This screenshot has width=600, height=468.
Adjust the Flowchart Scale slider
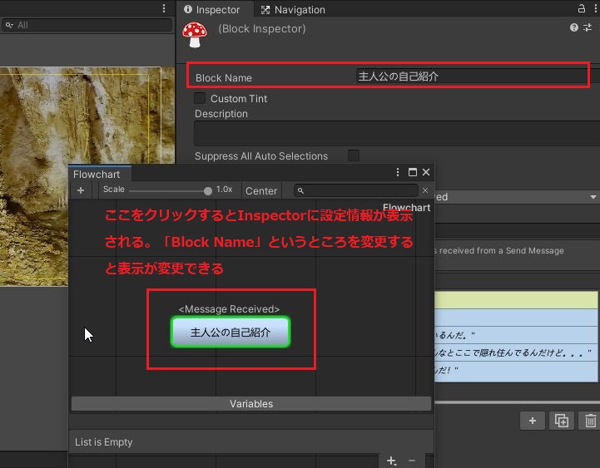[x=171, y=190]
